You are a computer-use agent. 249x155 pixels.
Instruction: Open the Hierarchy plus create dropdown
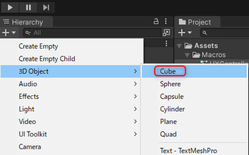pos(9,32)
